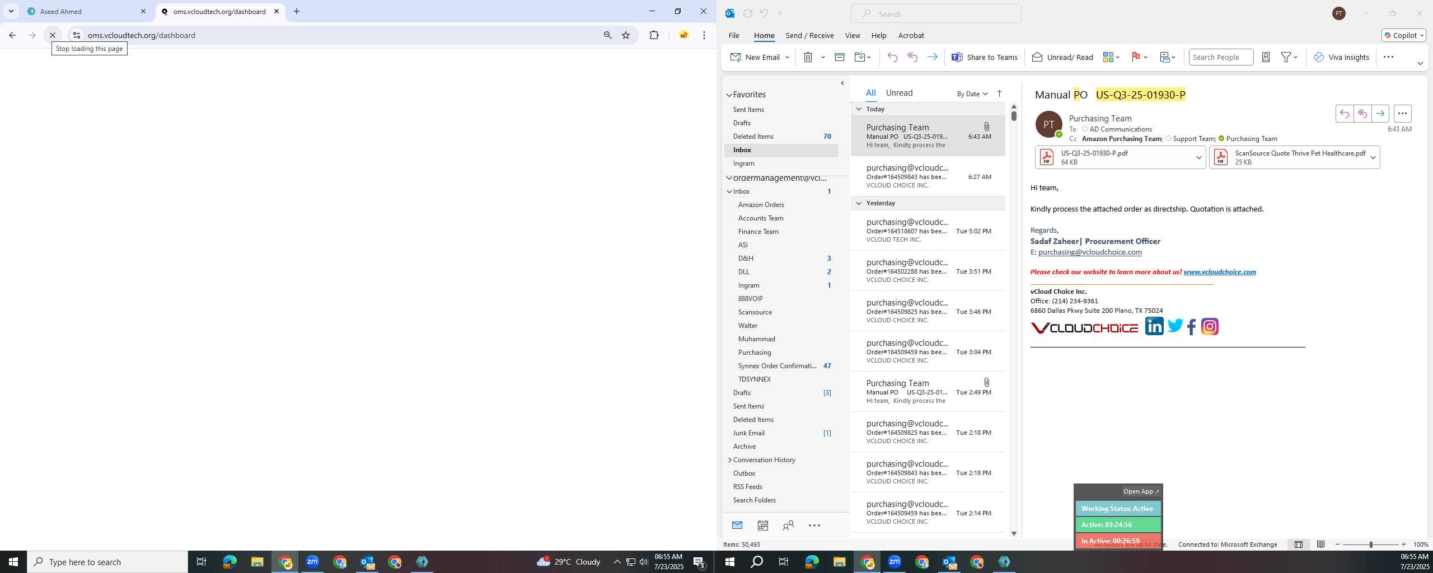Click the Delete trash icon in Outlook ribbon

808,57
